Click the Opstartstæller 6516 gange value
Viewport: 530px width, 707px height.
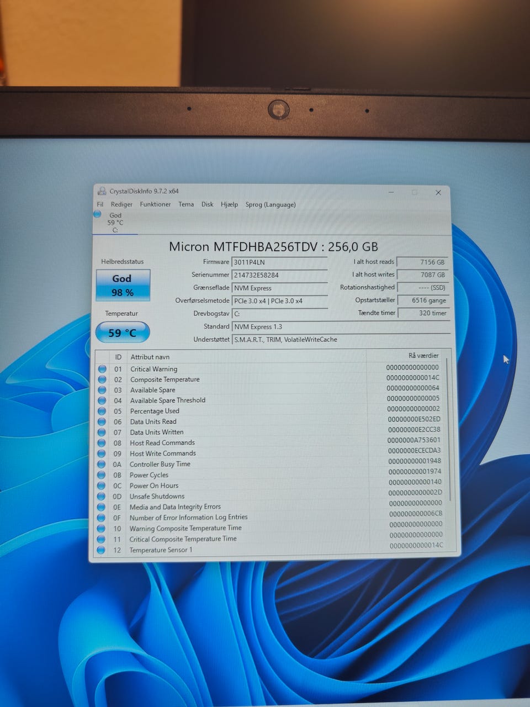422,300
